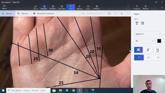Click the number 30 on canvas
This screenshot has width=165, height=93.
pyautogui.click(x=50, y=50)
